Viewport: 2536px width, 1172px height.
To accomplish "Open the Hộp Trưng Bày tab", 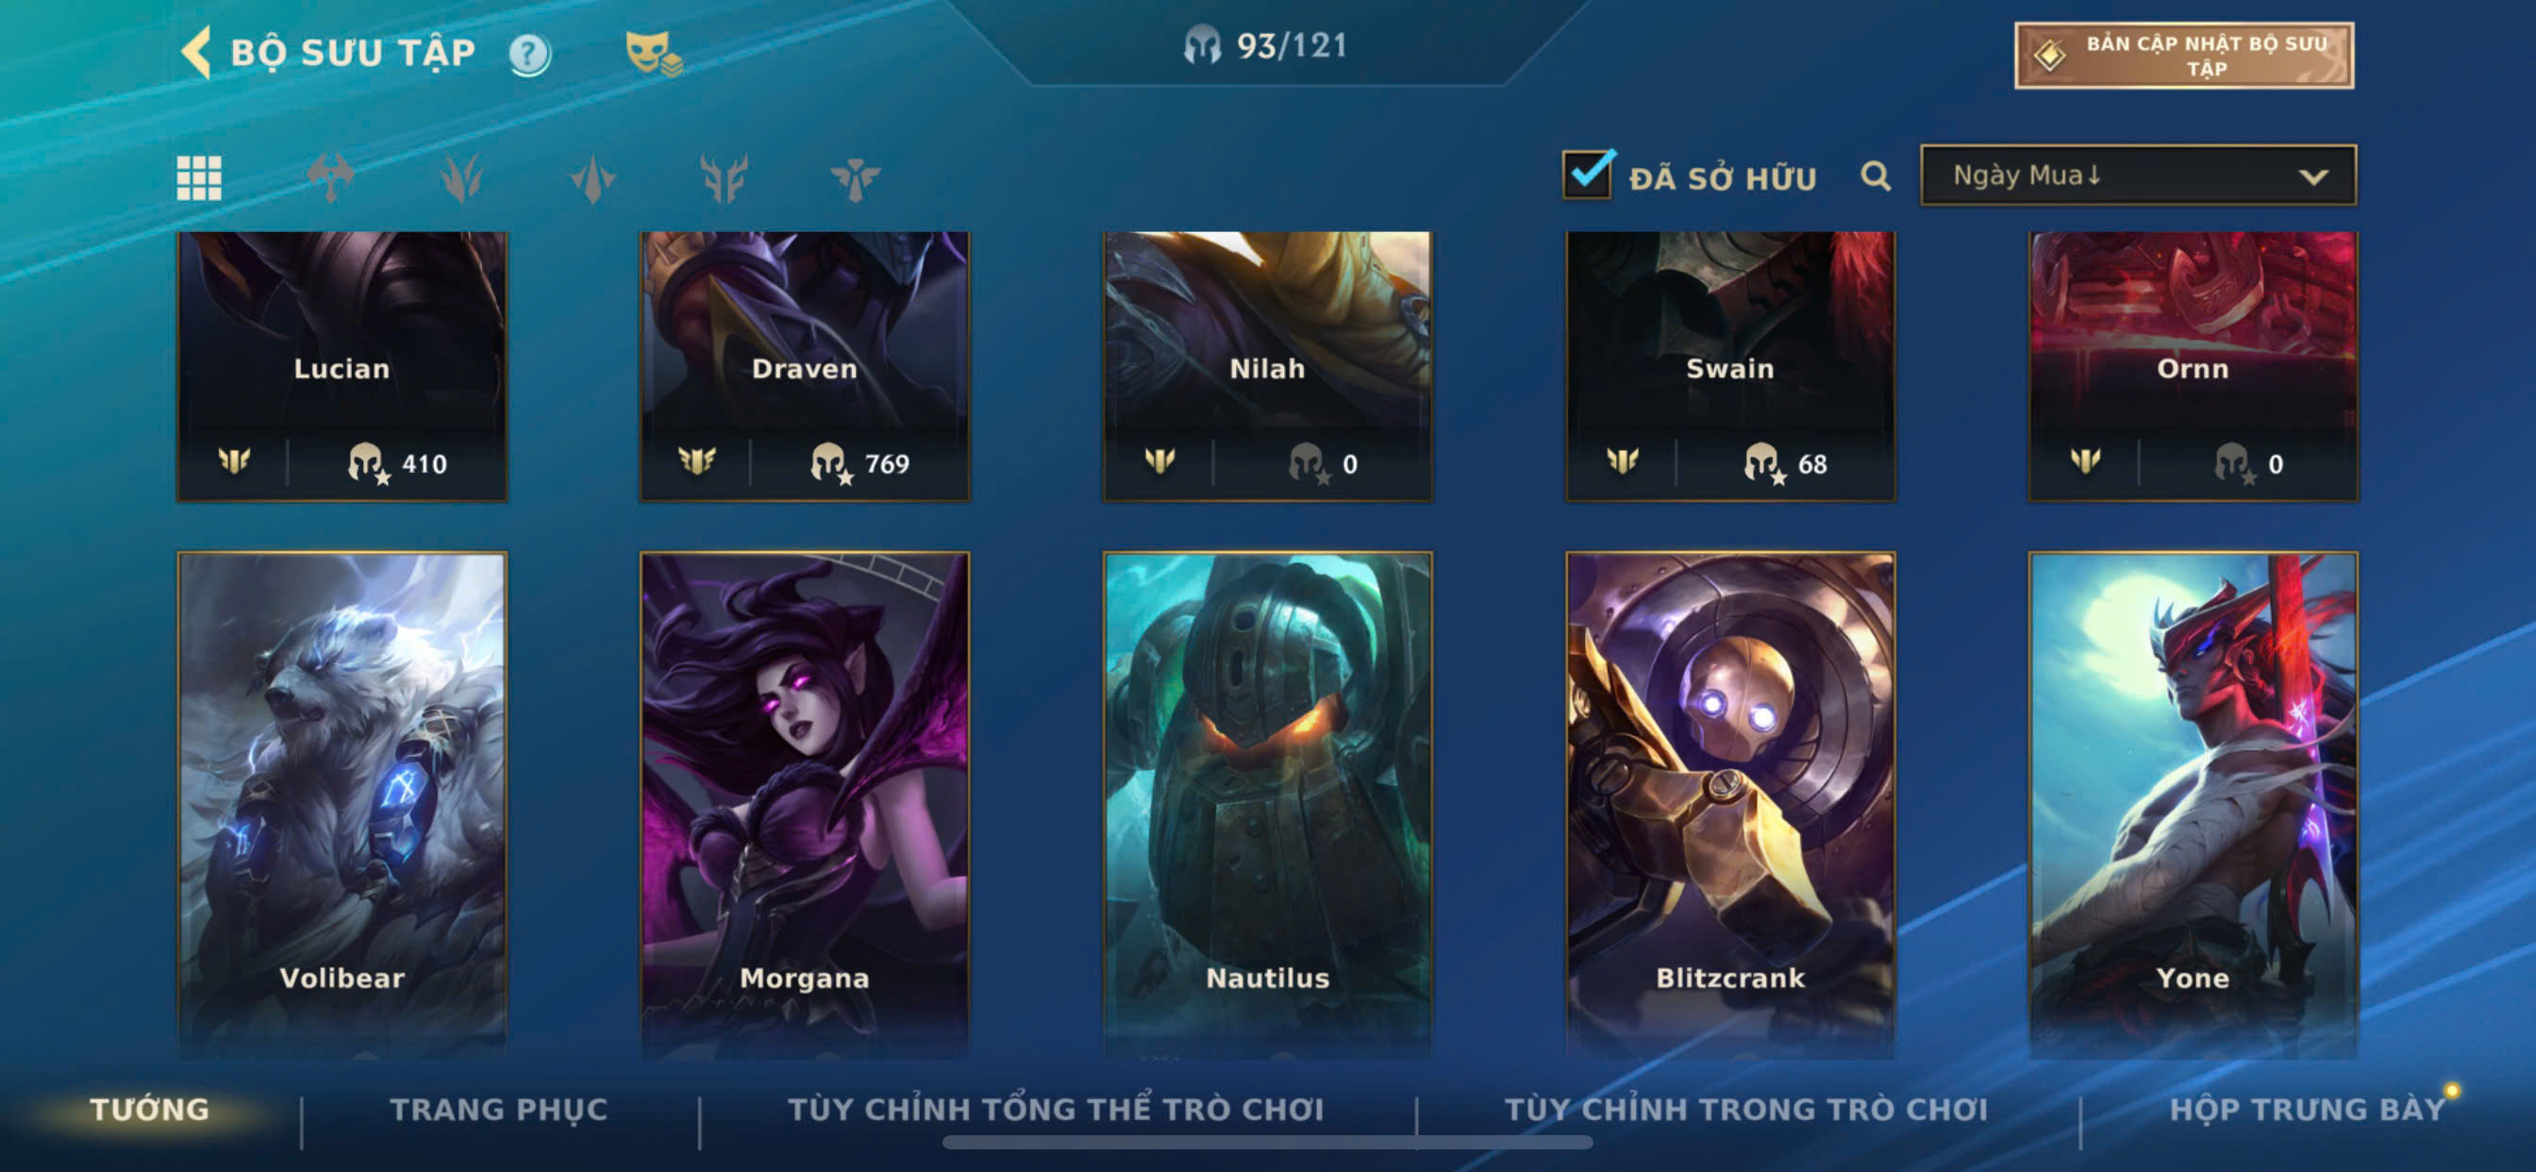I will point(2307,1109).
